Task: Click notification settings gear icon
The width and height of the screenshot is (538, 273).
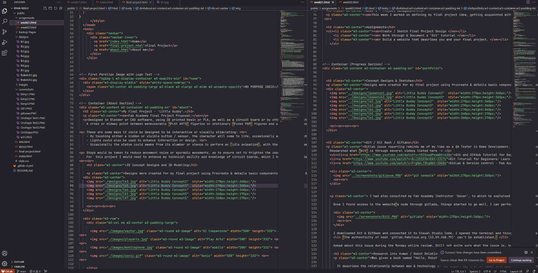Action: click(x=526, y=252)
